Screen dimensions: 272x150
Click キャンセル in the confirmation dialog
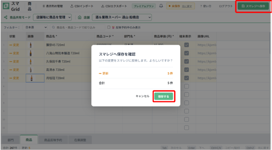(x=142, y=96)
